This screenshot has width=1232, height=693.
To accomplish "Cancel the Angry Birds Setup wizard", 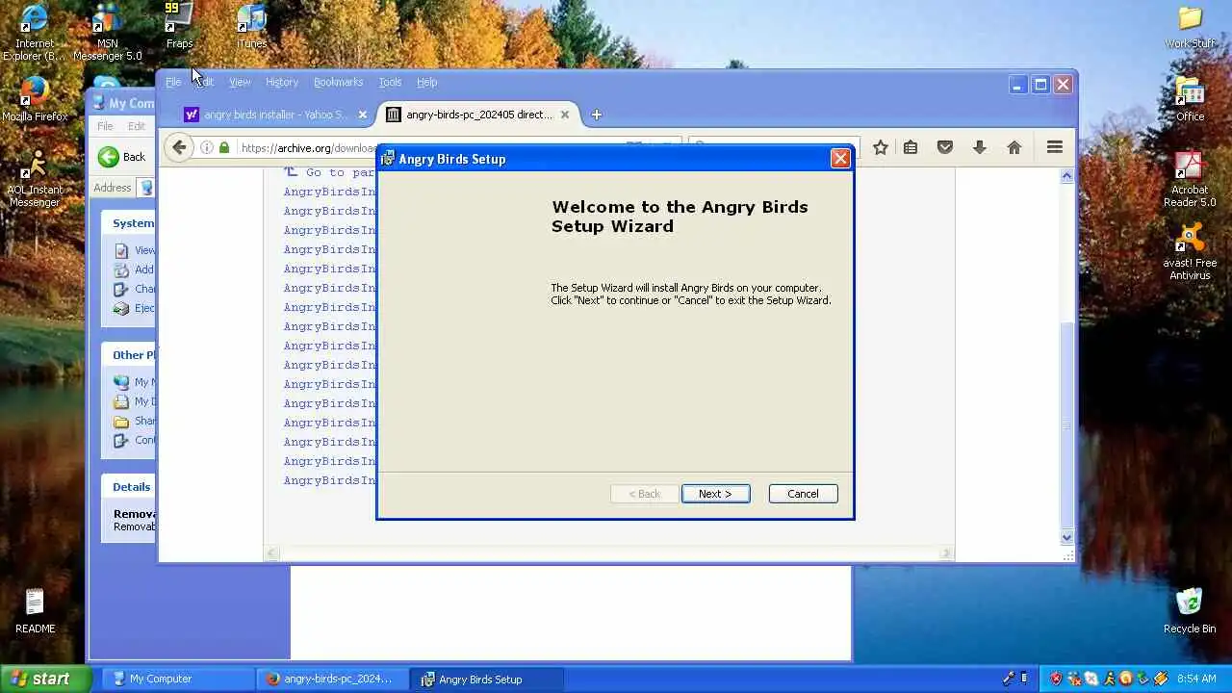I will (x=803, y=494).
